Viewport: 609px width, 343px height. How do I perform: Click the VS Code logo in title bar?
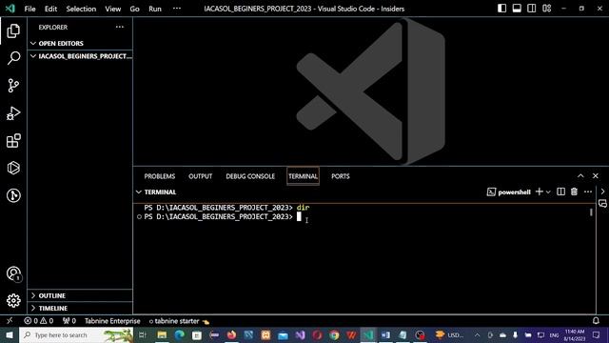click(x=10, y=9)
